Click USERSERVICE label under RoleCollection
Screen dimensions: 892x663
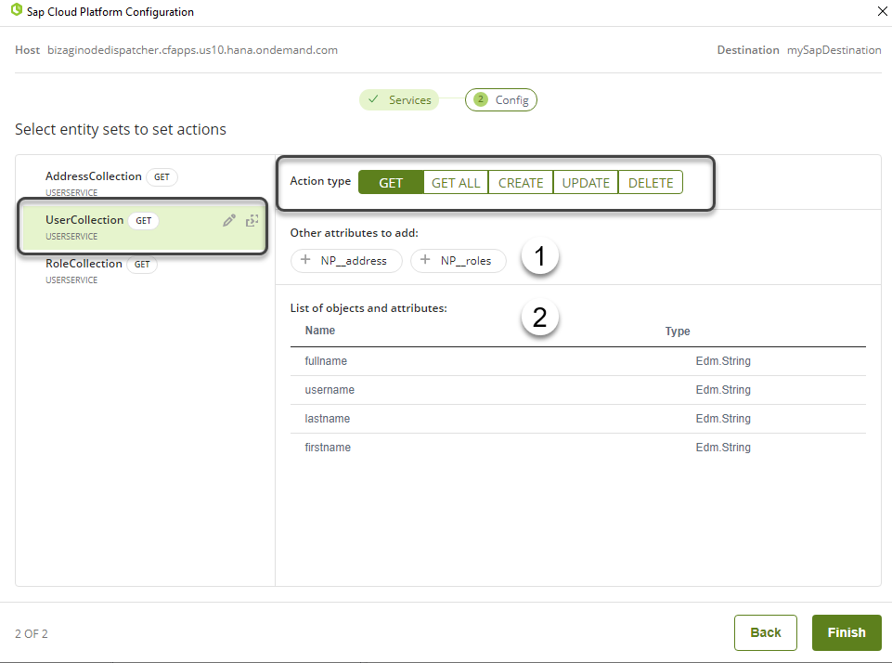[x=71, y=280]
